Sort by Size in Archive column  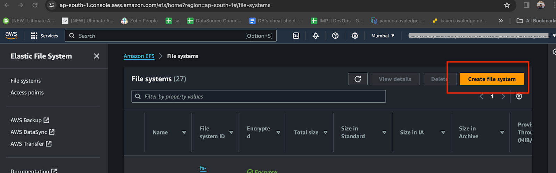[502, 132]
